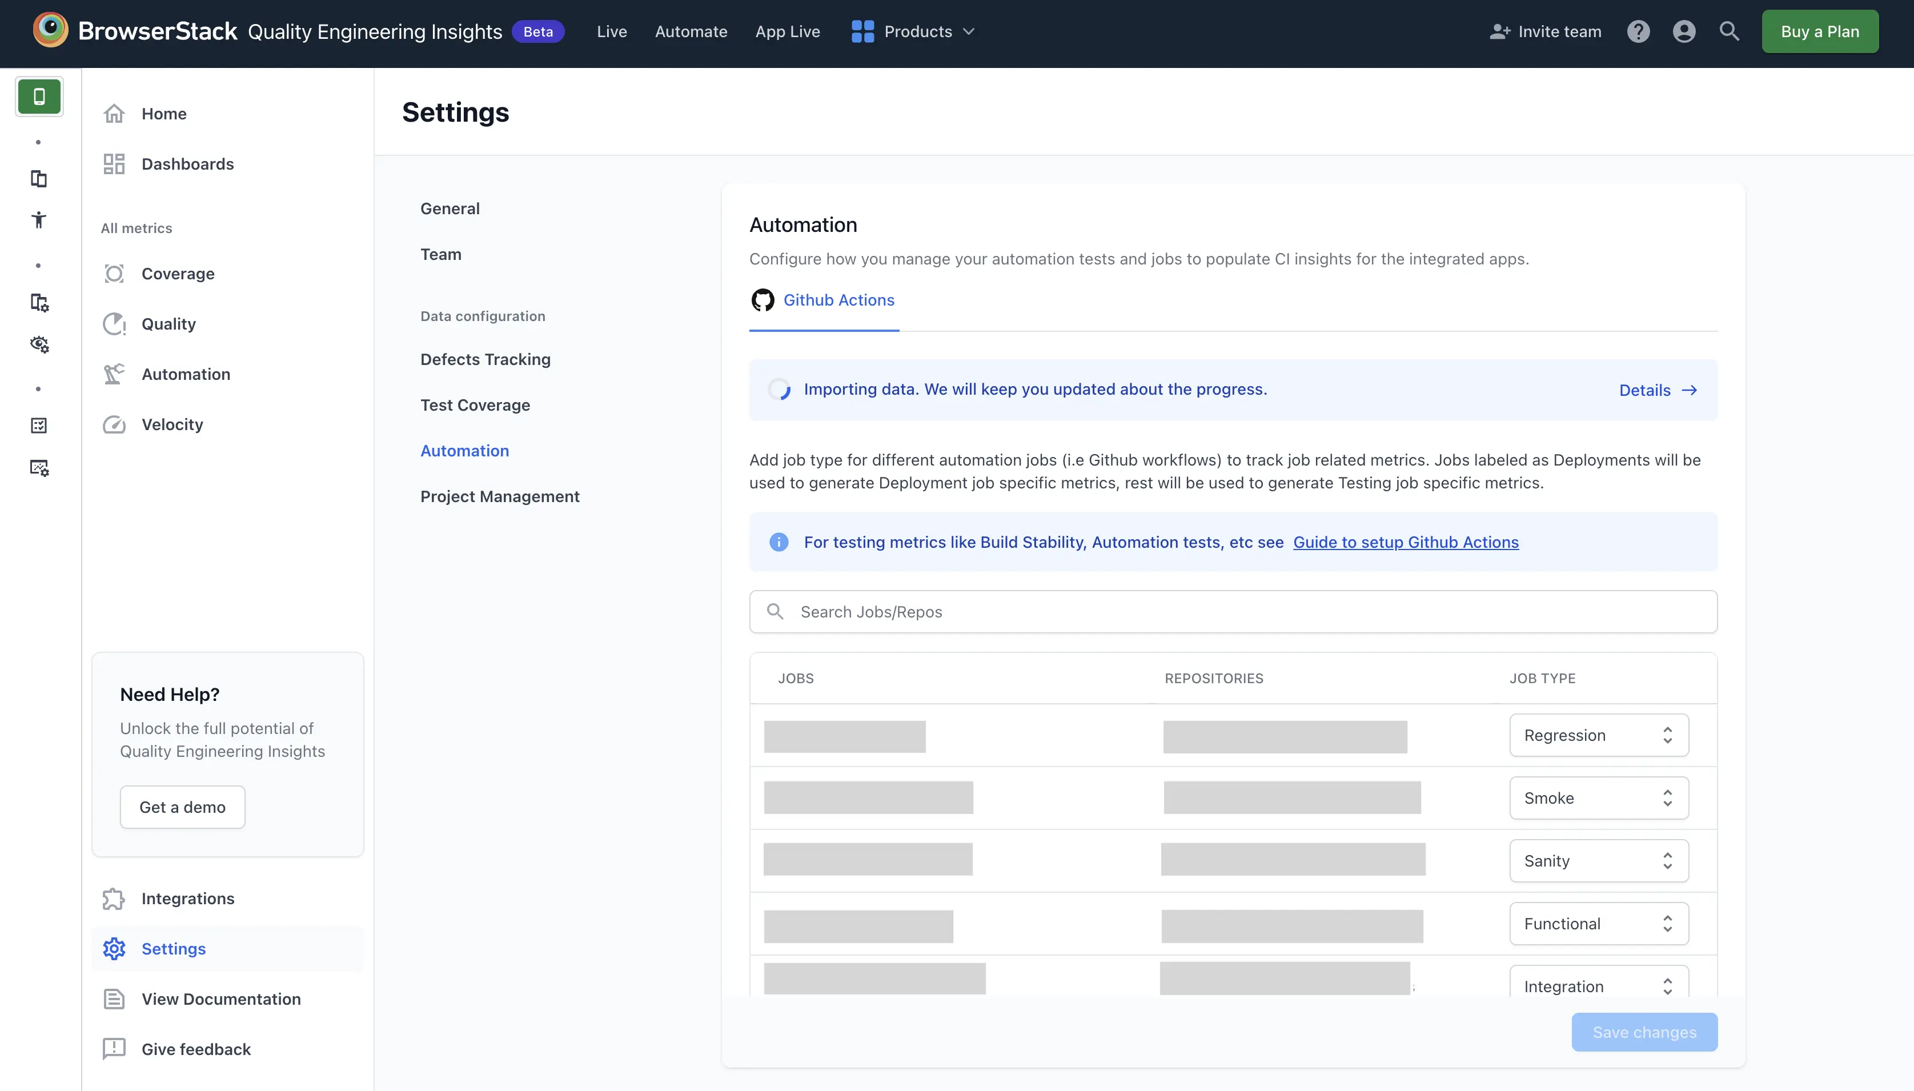This screenshot has height=1091, width=1914.
Task: Click the JOB TYPE column header
Action: [1542, 678]
